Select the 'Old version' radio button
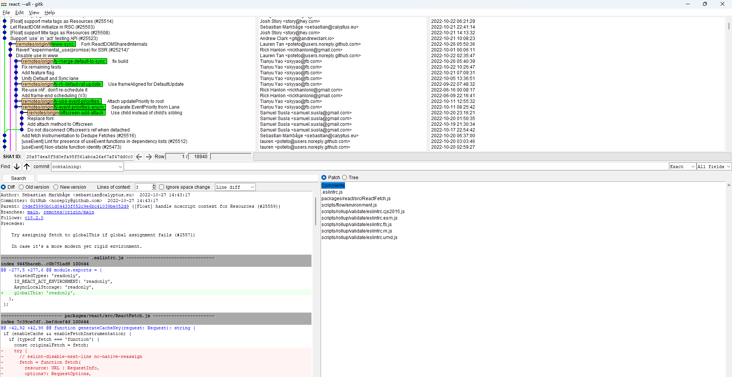The height and width of the screenshot is (377, 732). click(x=21, y=187)
